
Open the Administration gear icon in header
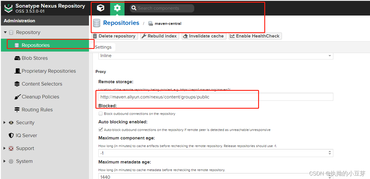(117, 8)
